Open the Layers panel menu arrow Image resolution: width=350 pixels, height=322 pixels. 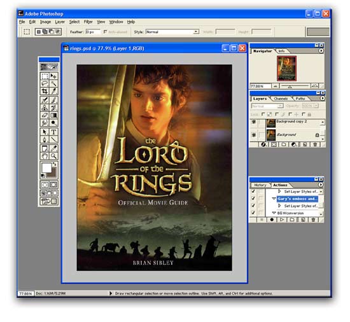coord(323,98)
